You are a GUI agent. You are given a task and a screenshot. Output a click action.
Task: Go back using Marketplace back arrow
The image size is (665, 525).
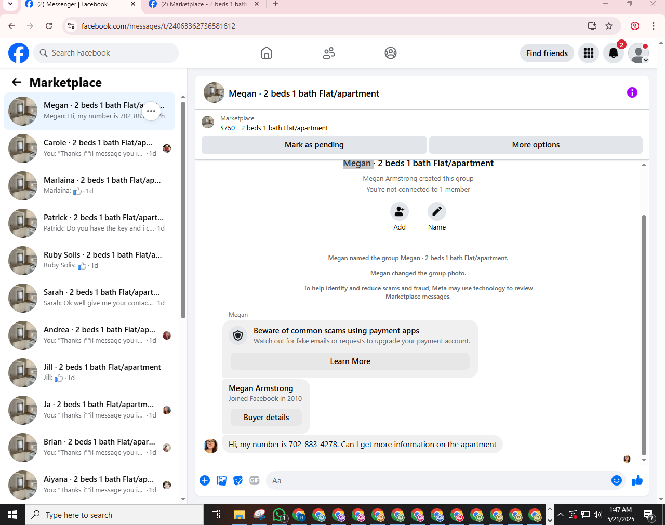pos(17,82)
